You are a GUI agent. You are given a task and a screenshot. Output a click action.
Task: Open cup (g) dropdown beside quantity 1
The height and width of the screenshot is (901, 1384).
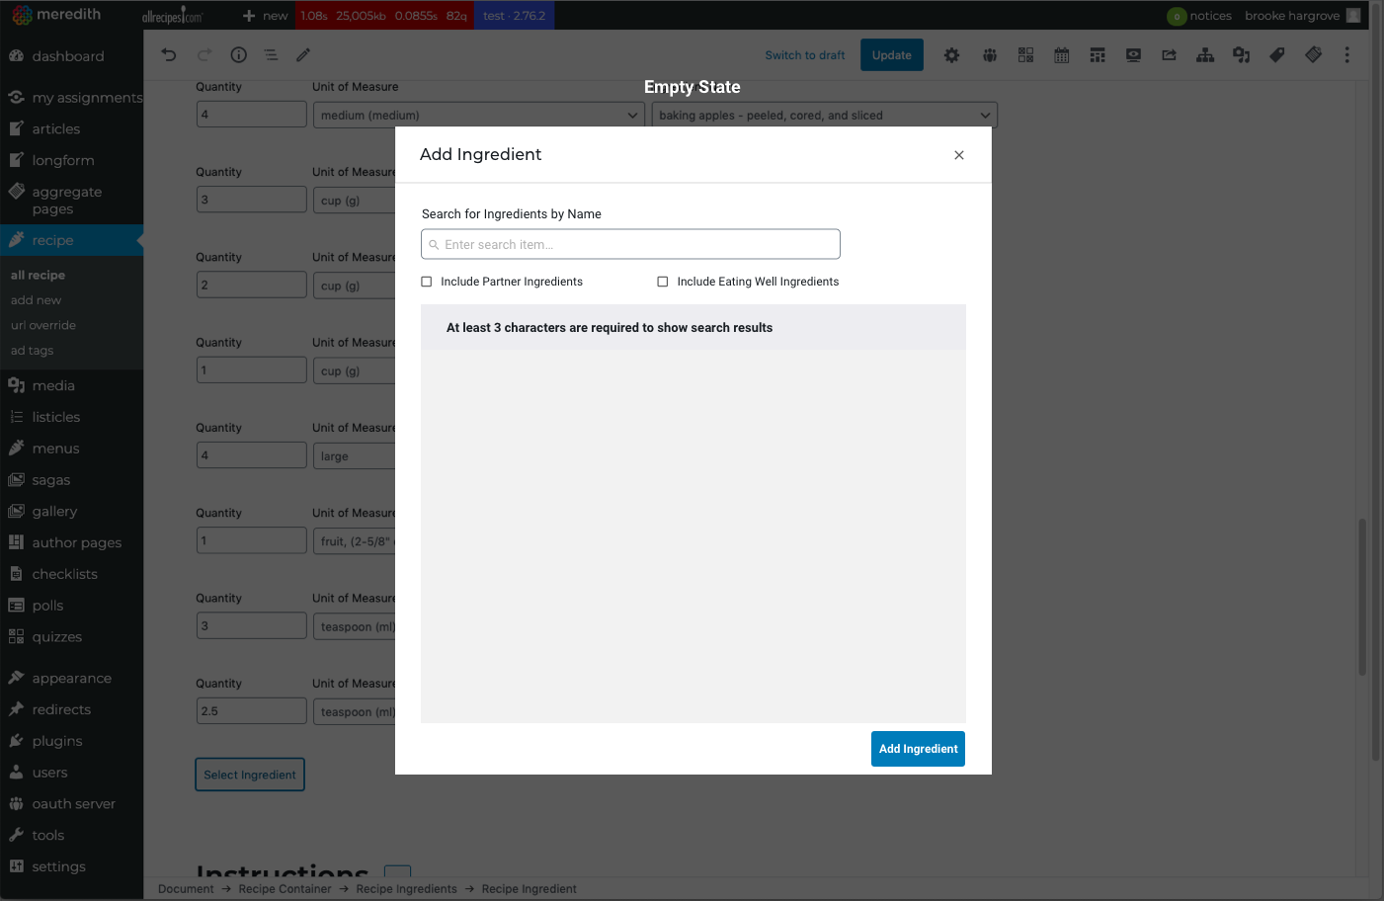pyautogui.click(x=355, y=370)
